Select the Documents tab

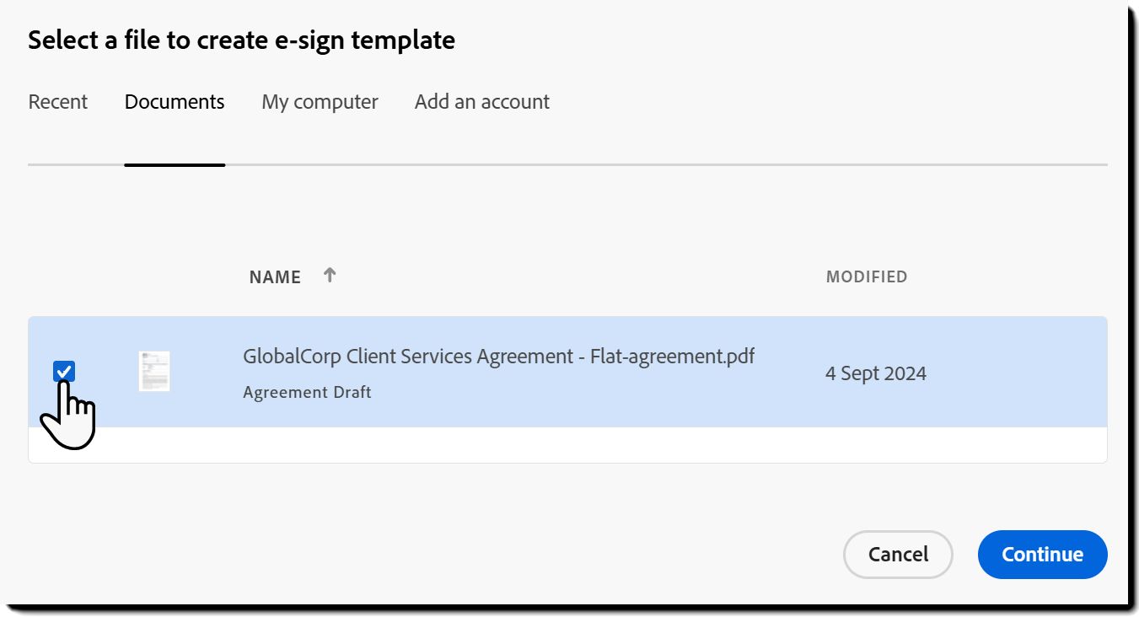[x=175, y=102]
